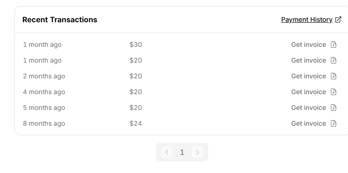
Task: Click invoice icon for first $20 transaction
Action: [x=334, y=60]
